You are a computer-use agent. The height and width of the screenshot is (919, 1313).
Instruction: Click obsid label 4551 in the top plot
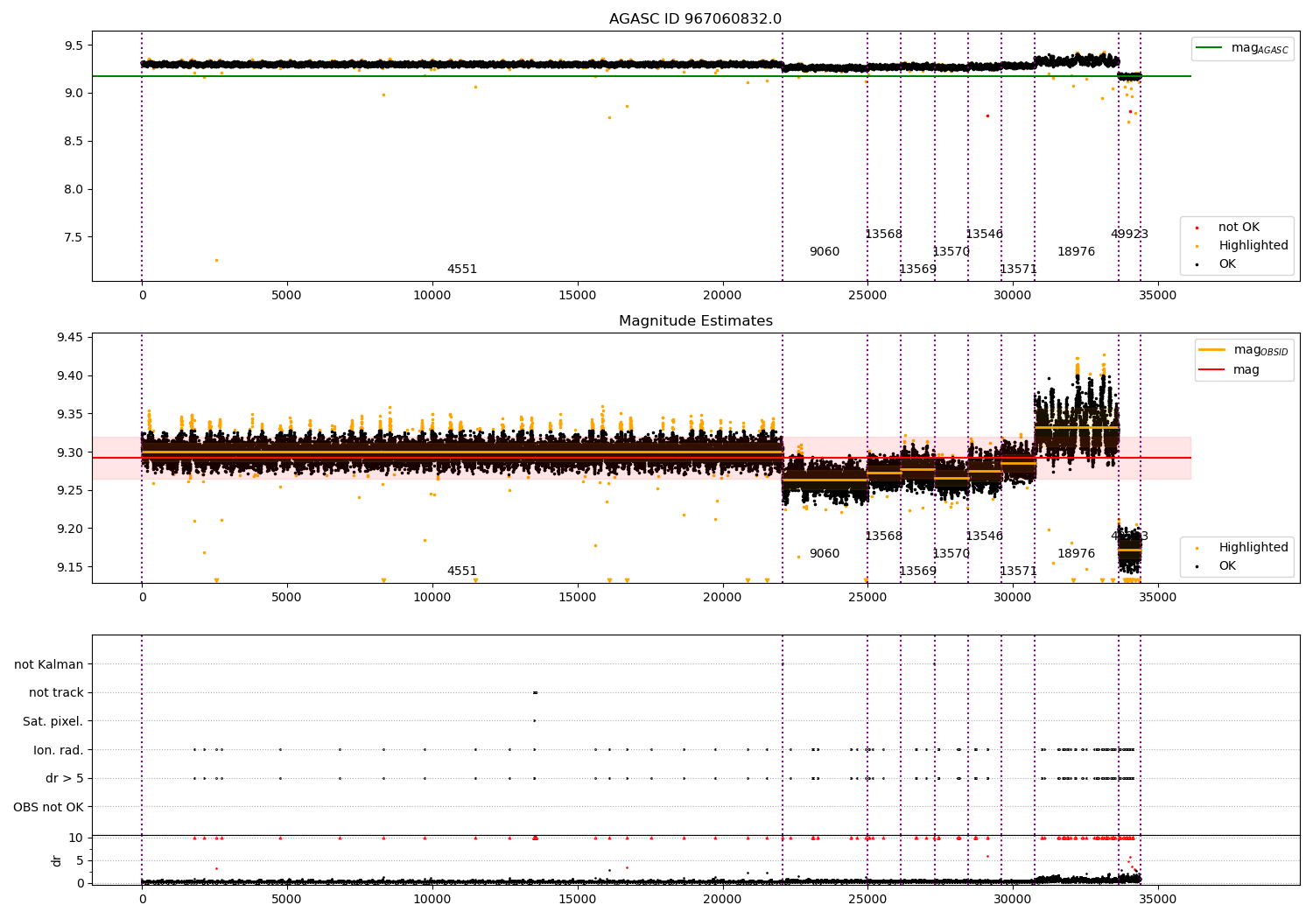pyautogui.click(x=462, y=270)
